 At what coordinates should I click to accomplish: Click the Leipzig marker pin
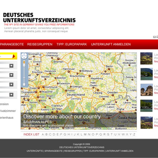[98, 90]
